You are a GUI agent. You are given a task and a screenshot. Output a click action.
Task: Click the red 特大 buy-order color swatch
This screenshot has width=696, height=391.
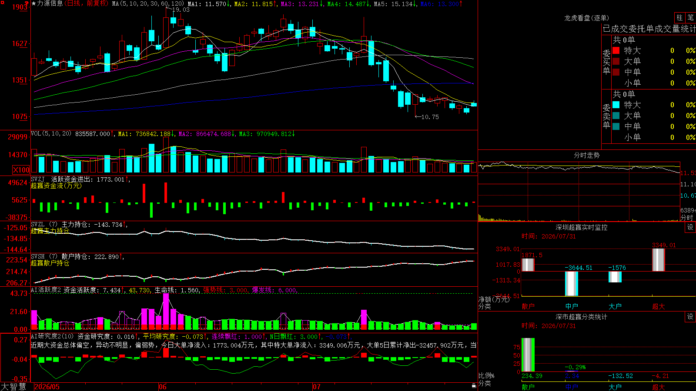(616, 50)
